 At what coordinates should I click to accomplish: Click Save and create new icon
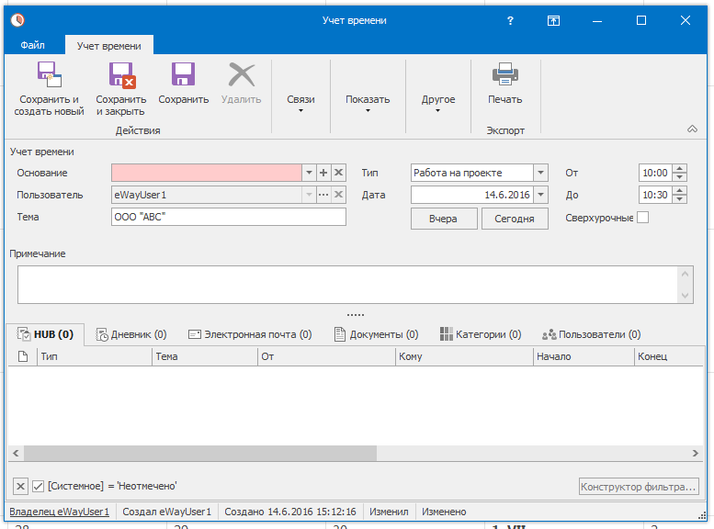pos(50,74)
